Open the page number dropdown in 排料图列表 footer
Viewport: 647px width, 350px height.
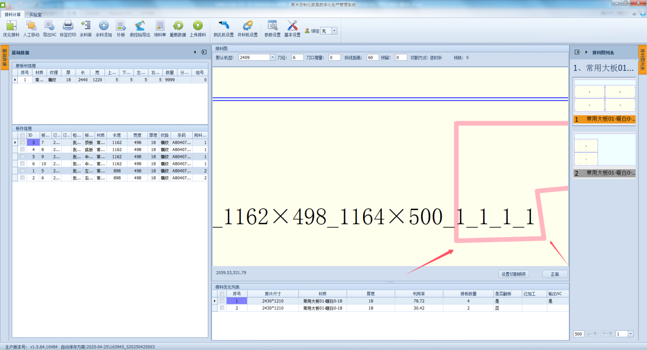click(x=630, y=334)
